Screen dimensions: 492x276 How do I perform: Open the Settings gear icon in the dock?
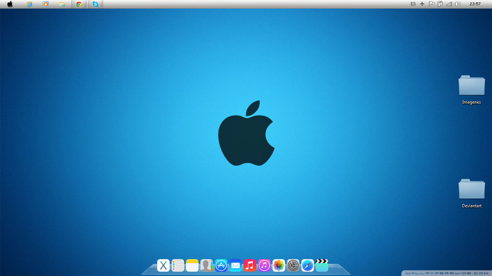(293, 265)
